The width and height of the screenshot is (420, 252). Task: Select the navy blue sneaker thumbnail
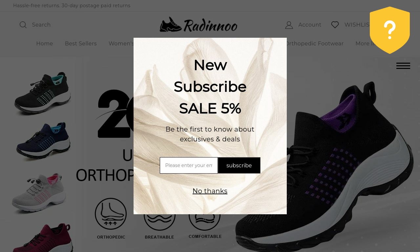43,141
